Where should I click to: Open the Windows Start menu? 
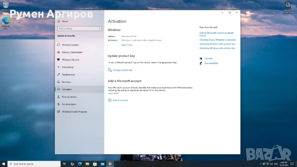coord(4,164)
